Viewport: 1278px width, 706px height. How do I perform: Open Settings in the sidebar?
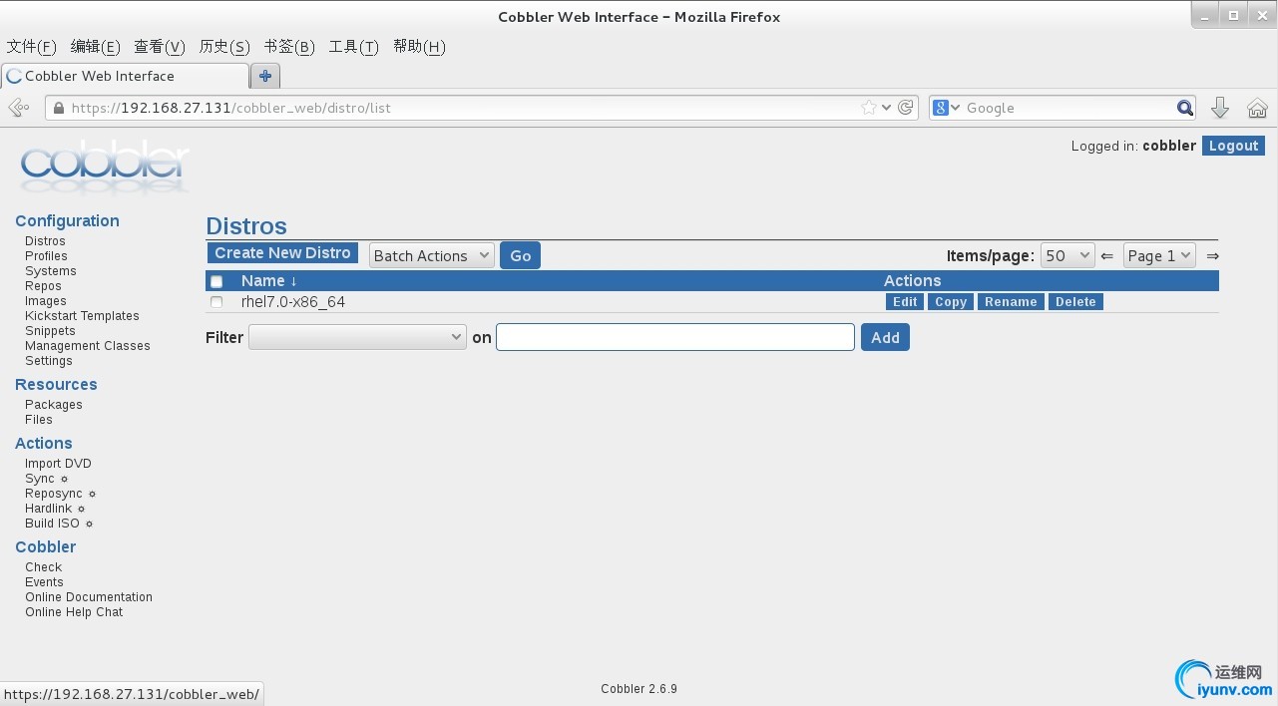coord(49,361)
